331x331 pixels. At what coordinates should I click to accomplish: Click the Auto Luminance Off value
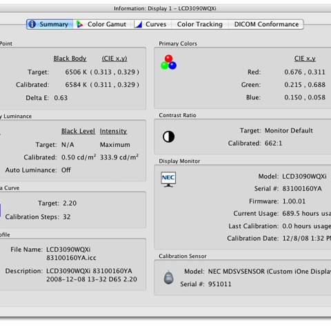(66, 170)
